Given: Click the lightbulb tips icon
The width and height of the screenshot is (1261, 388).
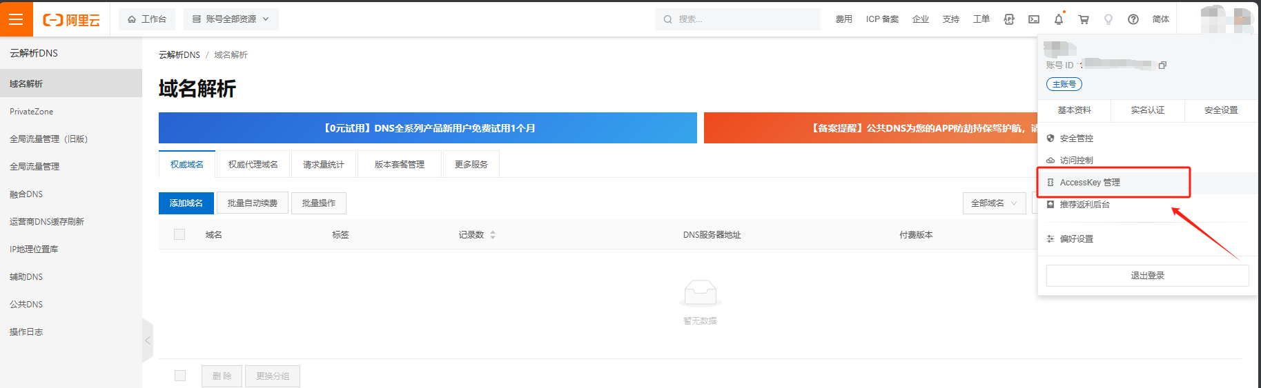Looking at the screenshot, I should pos(1108,19).
